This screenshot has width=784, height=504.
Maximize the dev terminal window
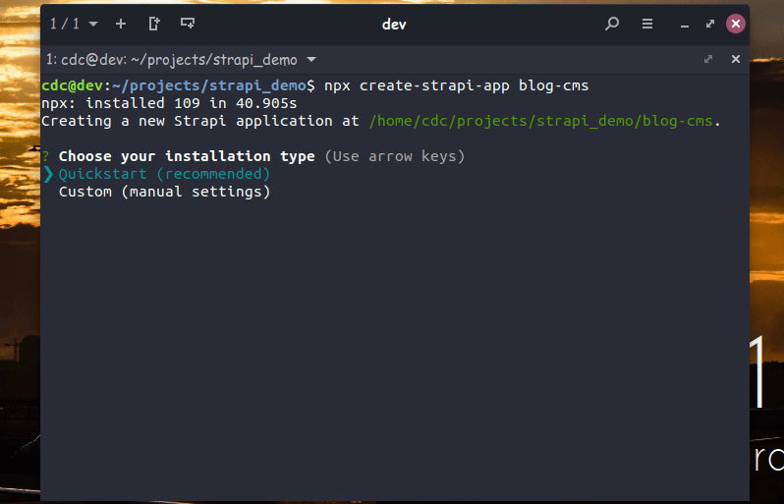710,24
